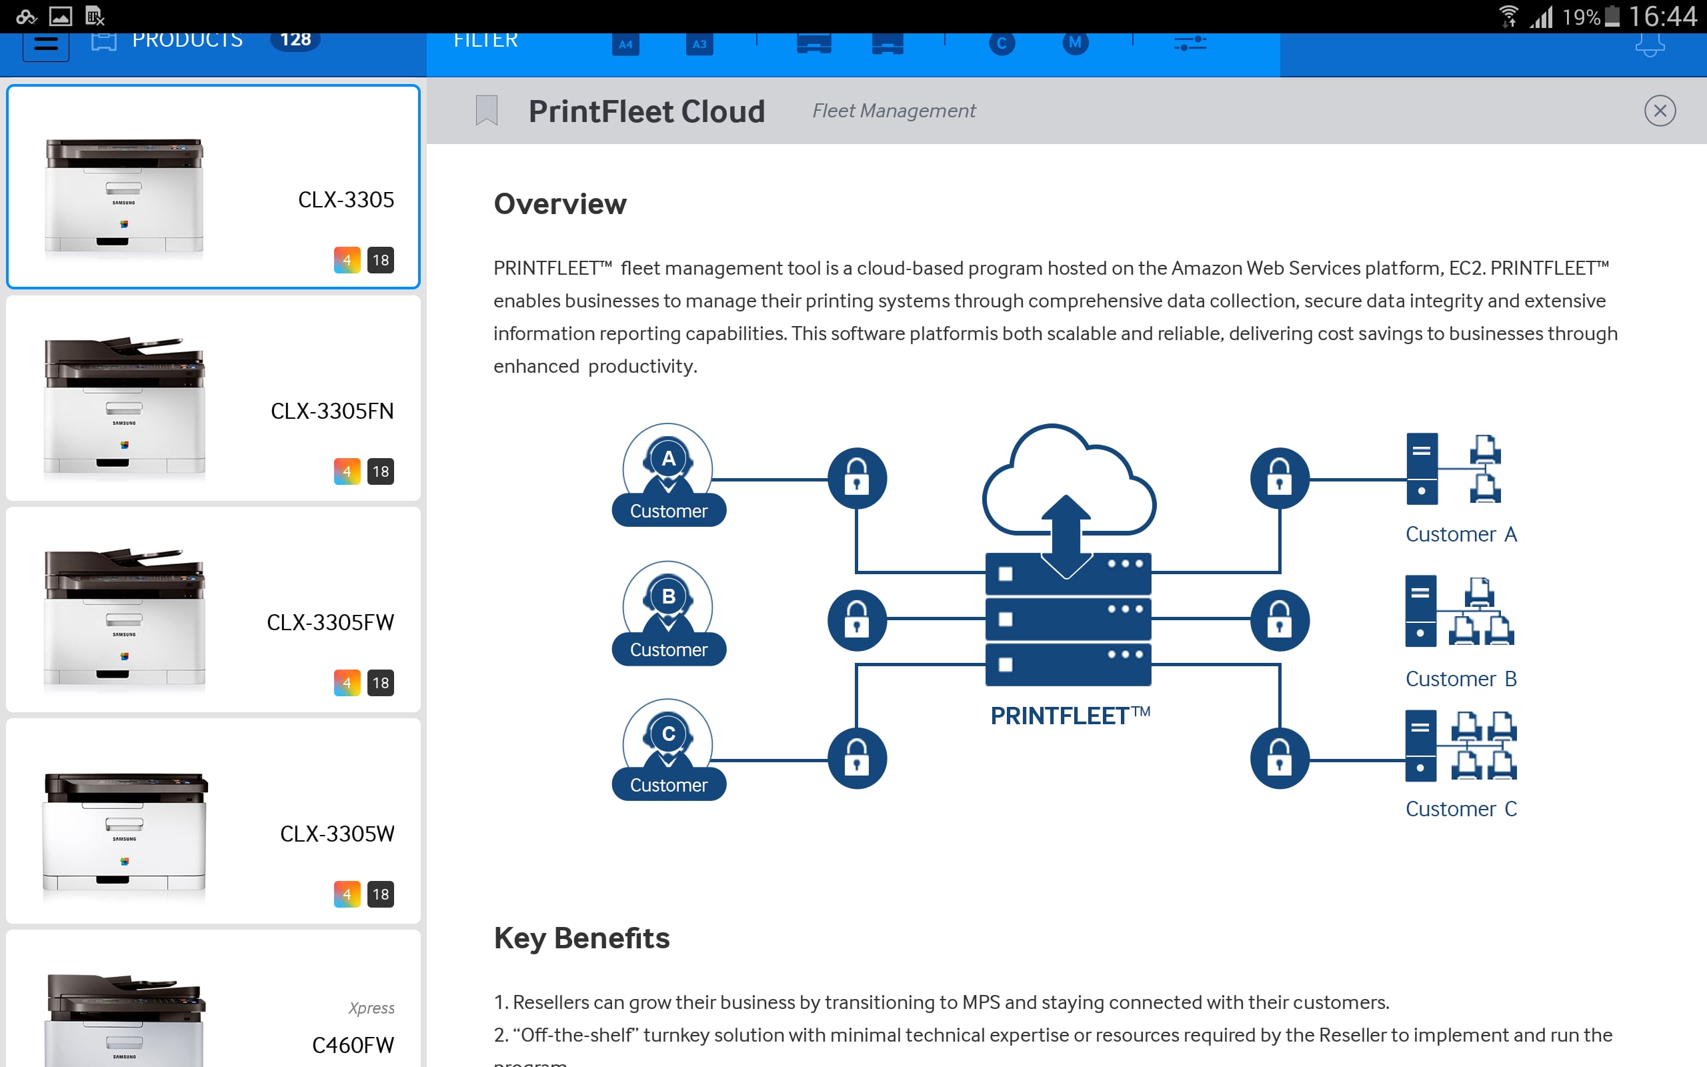Toggle the first printer type filter icon
Viewport: 1707px width, 1067px height.
(x=814, y=44)
